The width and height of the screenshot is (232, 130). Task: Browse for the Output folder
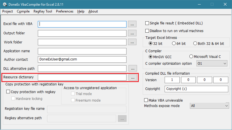(132, 33)
